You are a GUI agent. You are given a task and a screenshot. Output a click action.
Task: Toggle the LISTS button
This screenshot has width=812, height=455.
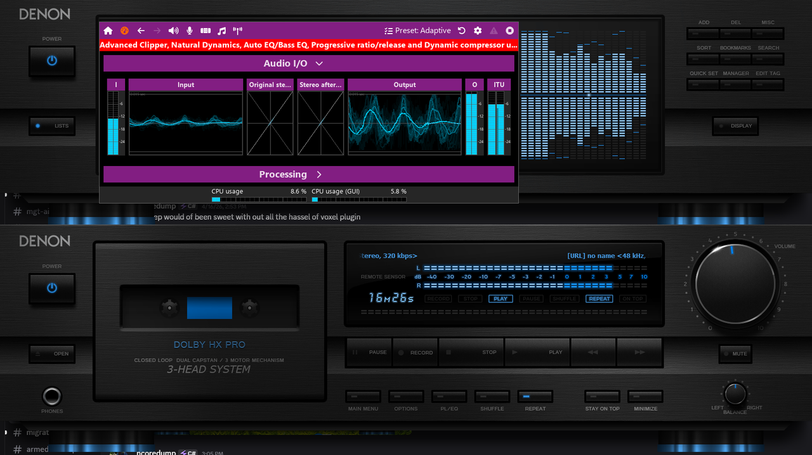[x=52, y=125]
